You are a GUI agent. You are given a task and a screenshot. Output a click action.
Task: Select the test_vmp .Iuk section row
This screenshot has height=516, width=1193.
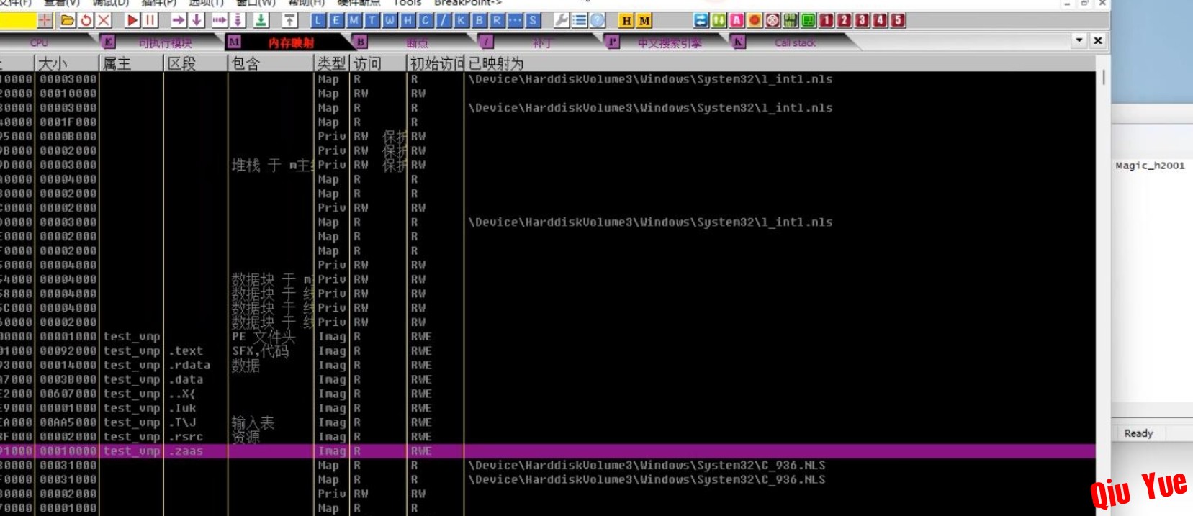point(547,408)
